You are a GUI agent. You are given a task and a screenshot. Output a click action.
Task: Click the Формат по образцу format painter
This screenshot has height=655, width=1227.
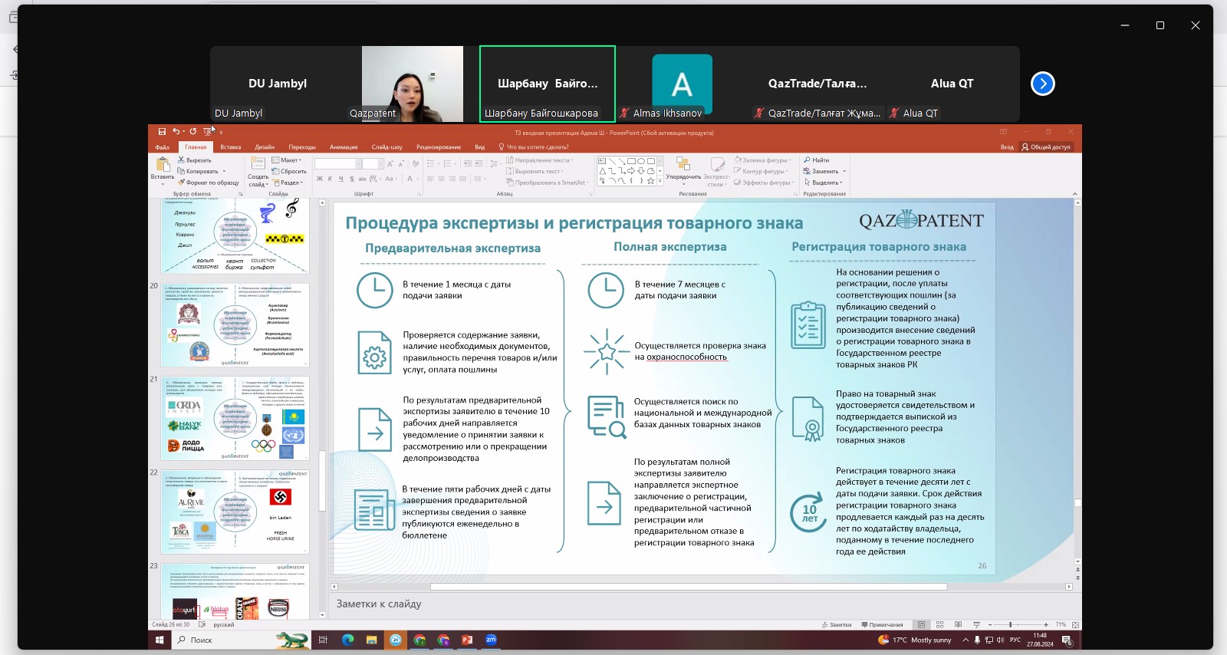click(208, 183)
